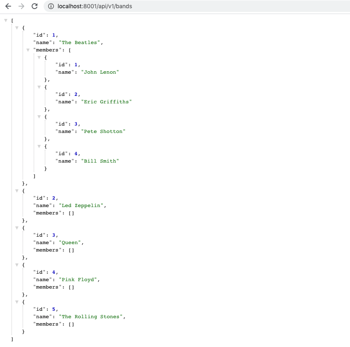Click the empty members array of Queen
Viewport: 350px width, 347px height.
point(73,250)
